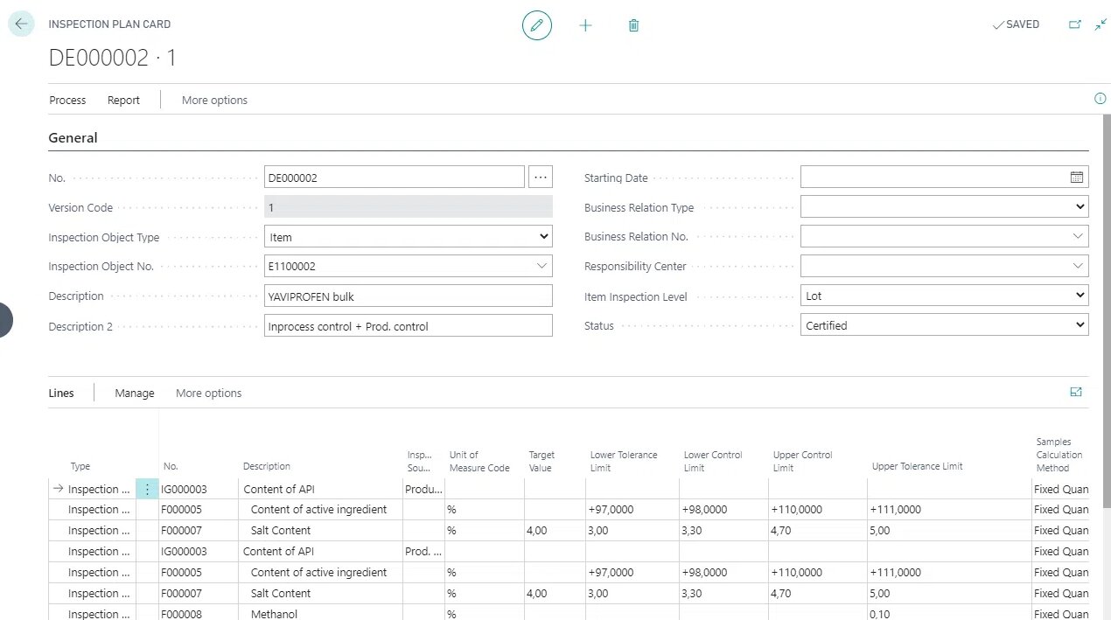Viewport: 1111px width, 620px height.
Task: Click the ellipsis button beside No. field
Action: coord(541,178)
